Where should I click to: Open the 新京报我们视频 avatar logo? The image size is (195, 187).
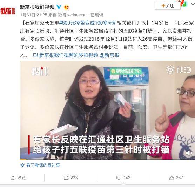coord(8,11)
